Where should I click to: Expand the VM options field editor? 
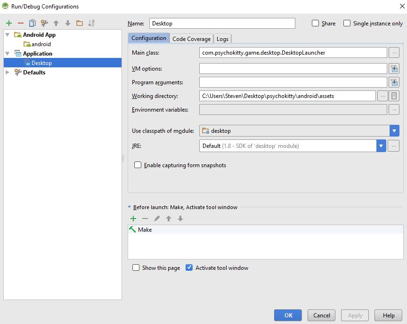tap(394, 69)
